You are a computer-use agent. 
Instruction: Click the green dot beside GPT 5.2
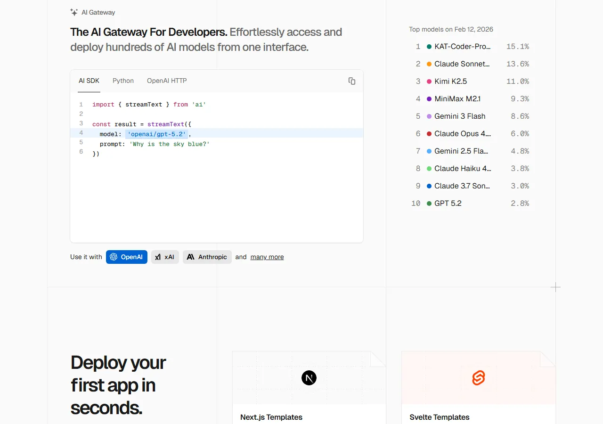click(429, 204)
